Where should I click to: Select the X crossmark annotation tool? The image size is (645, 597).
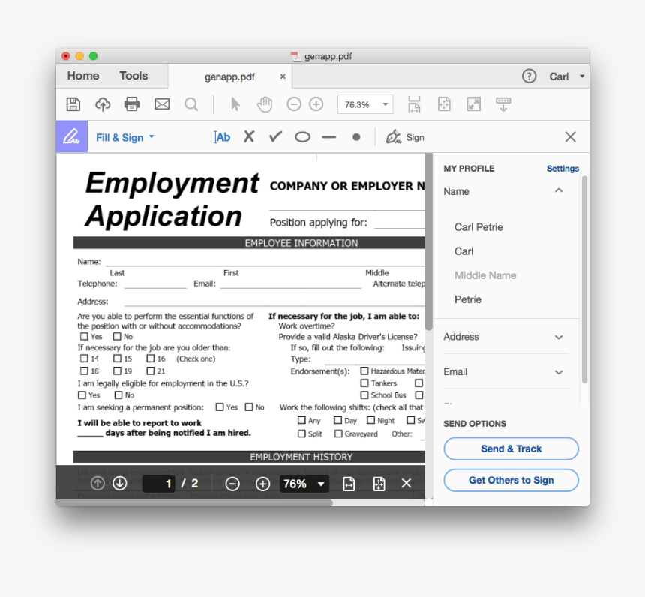tap(248, 137)
